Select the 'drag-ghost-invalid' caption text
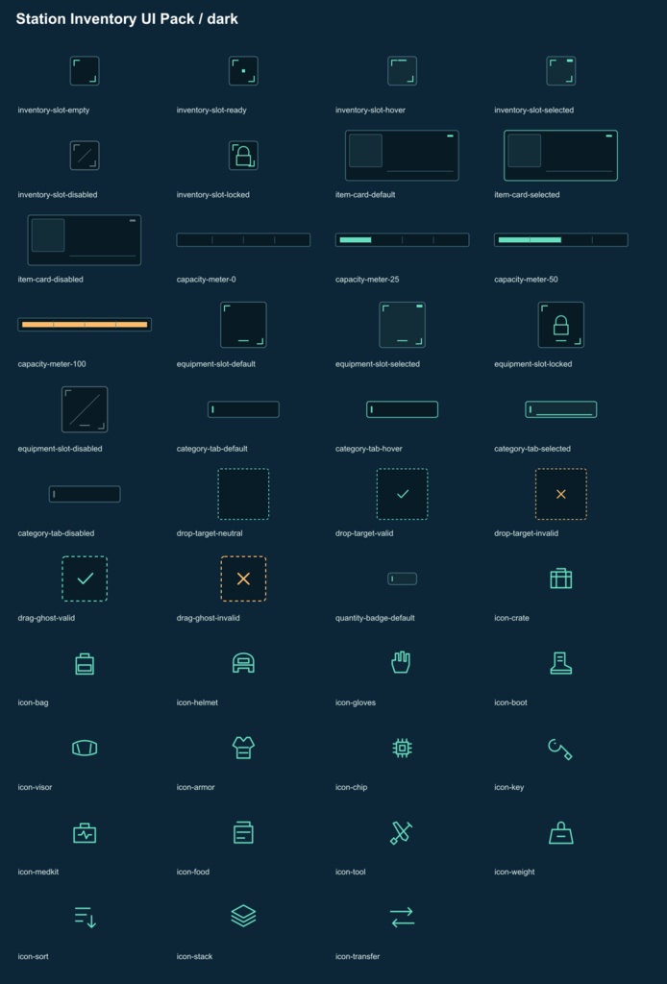Image resolution: width=667 pixels, height=984 pixels. (209, 618)
